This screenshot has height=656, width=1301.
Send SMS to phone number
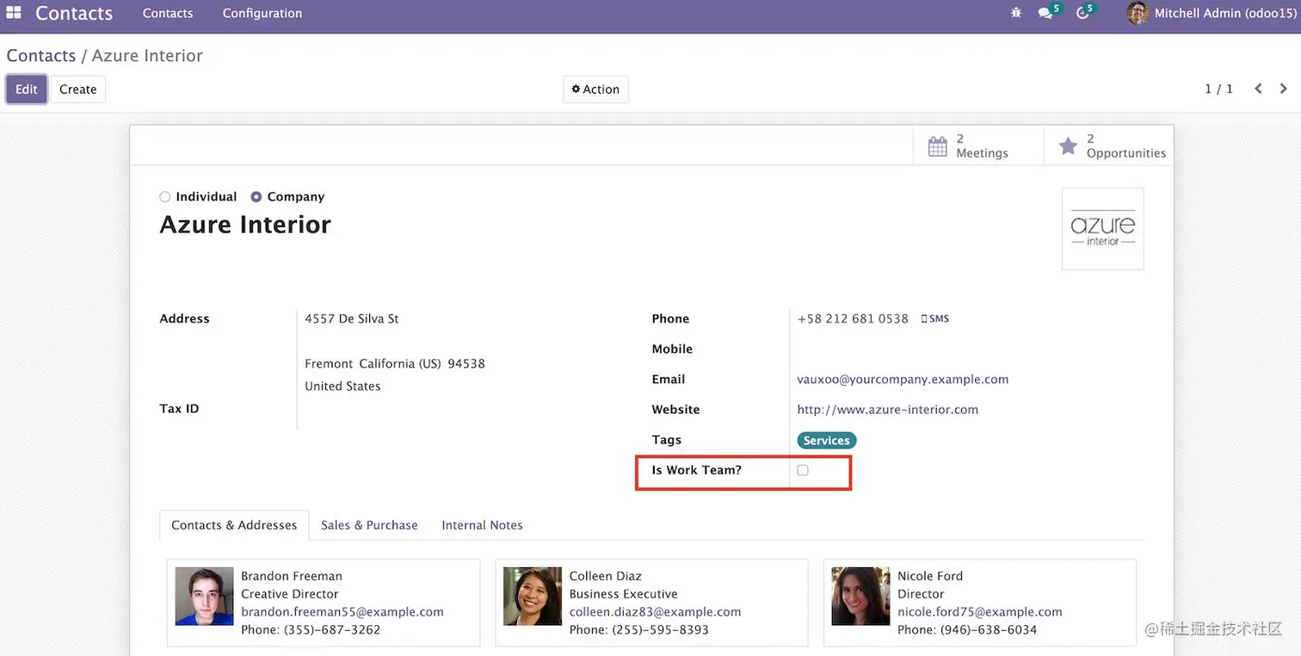click(x=935, y=319)
